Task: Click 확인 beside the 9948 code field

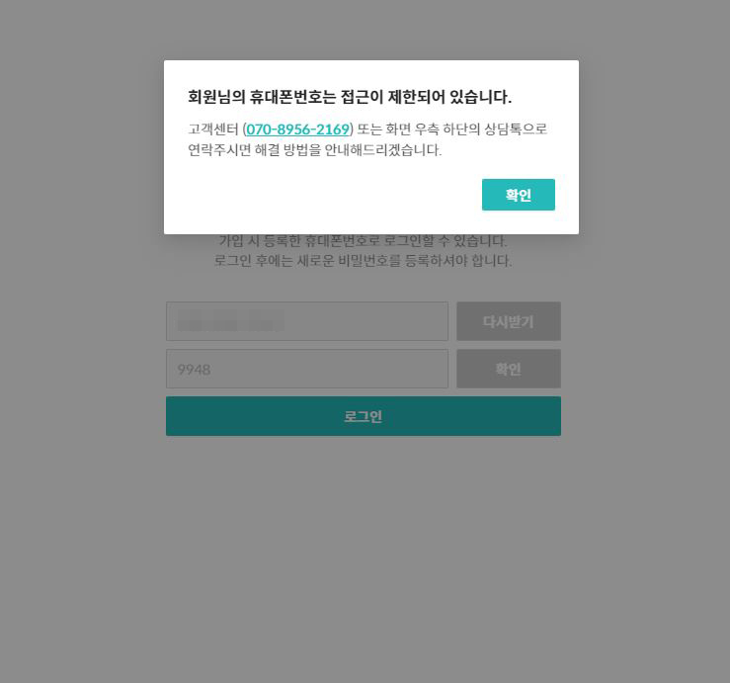Action: (x=509, y=369)
